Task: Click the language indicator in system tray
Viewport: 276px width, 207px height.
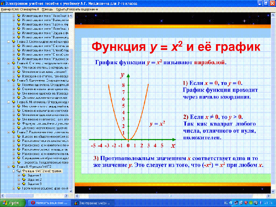Action: coord(226,203)
